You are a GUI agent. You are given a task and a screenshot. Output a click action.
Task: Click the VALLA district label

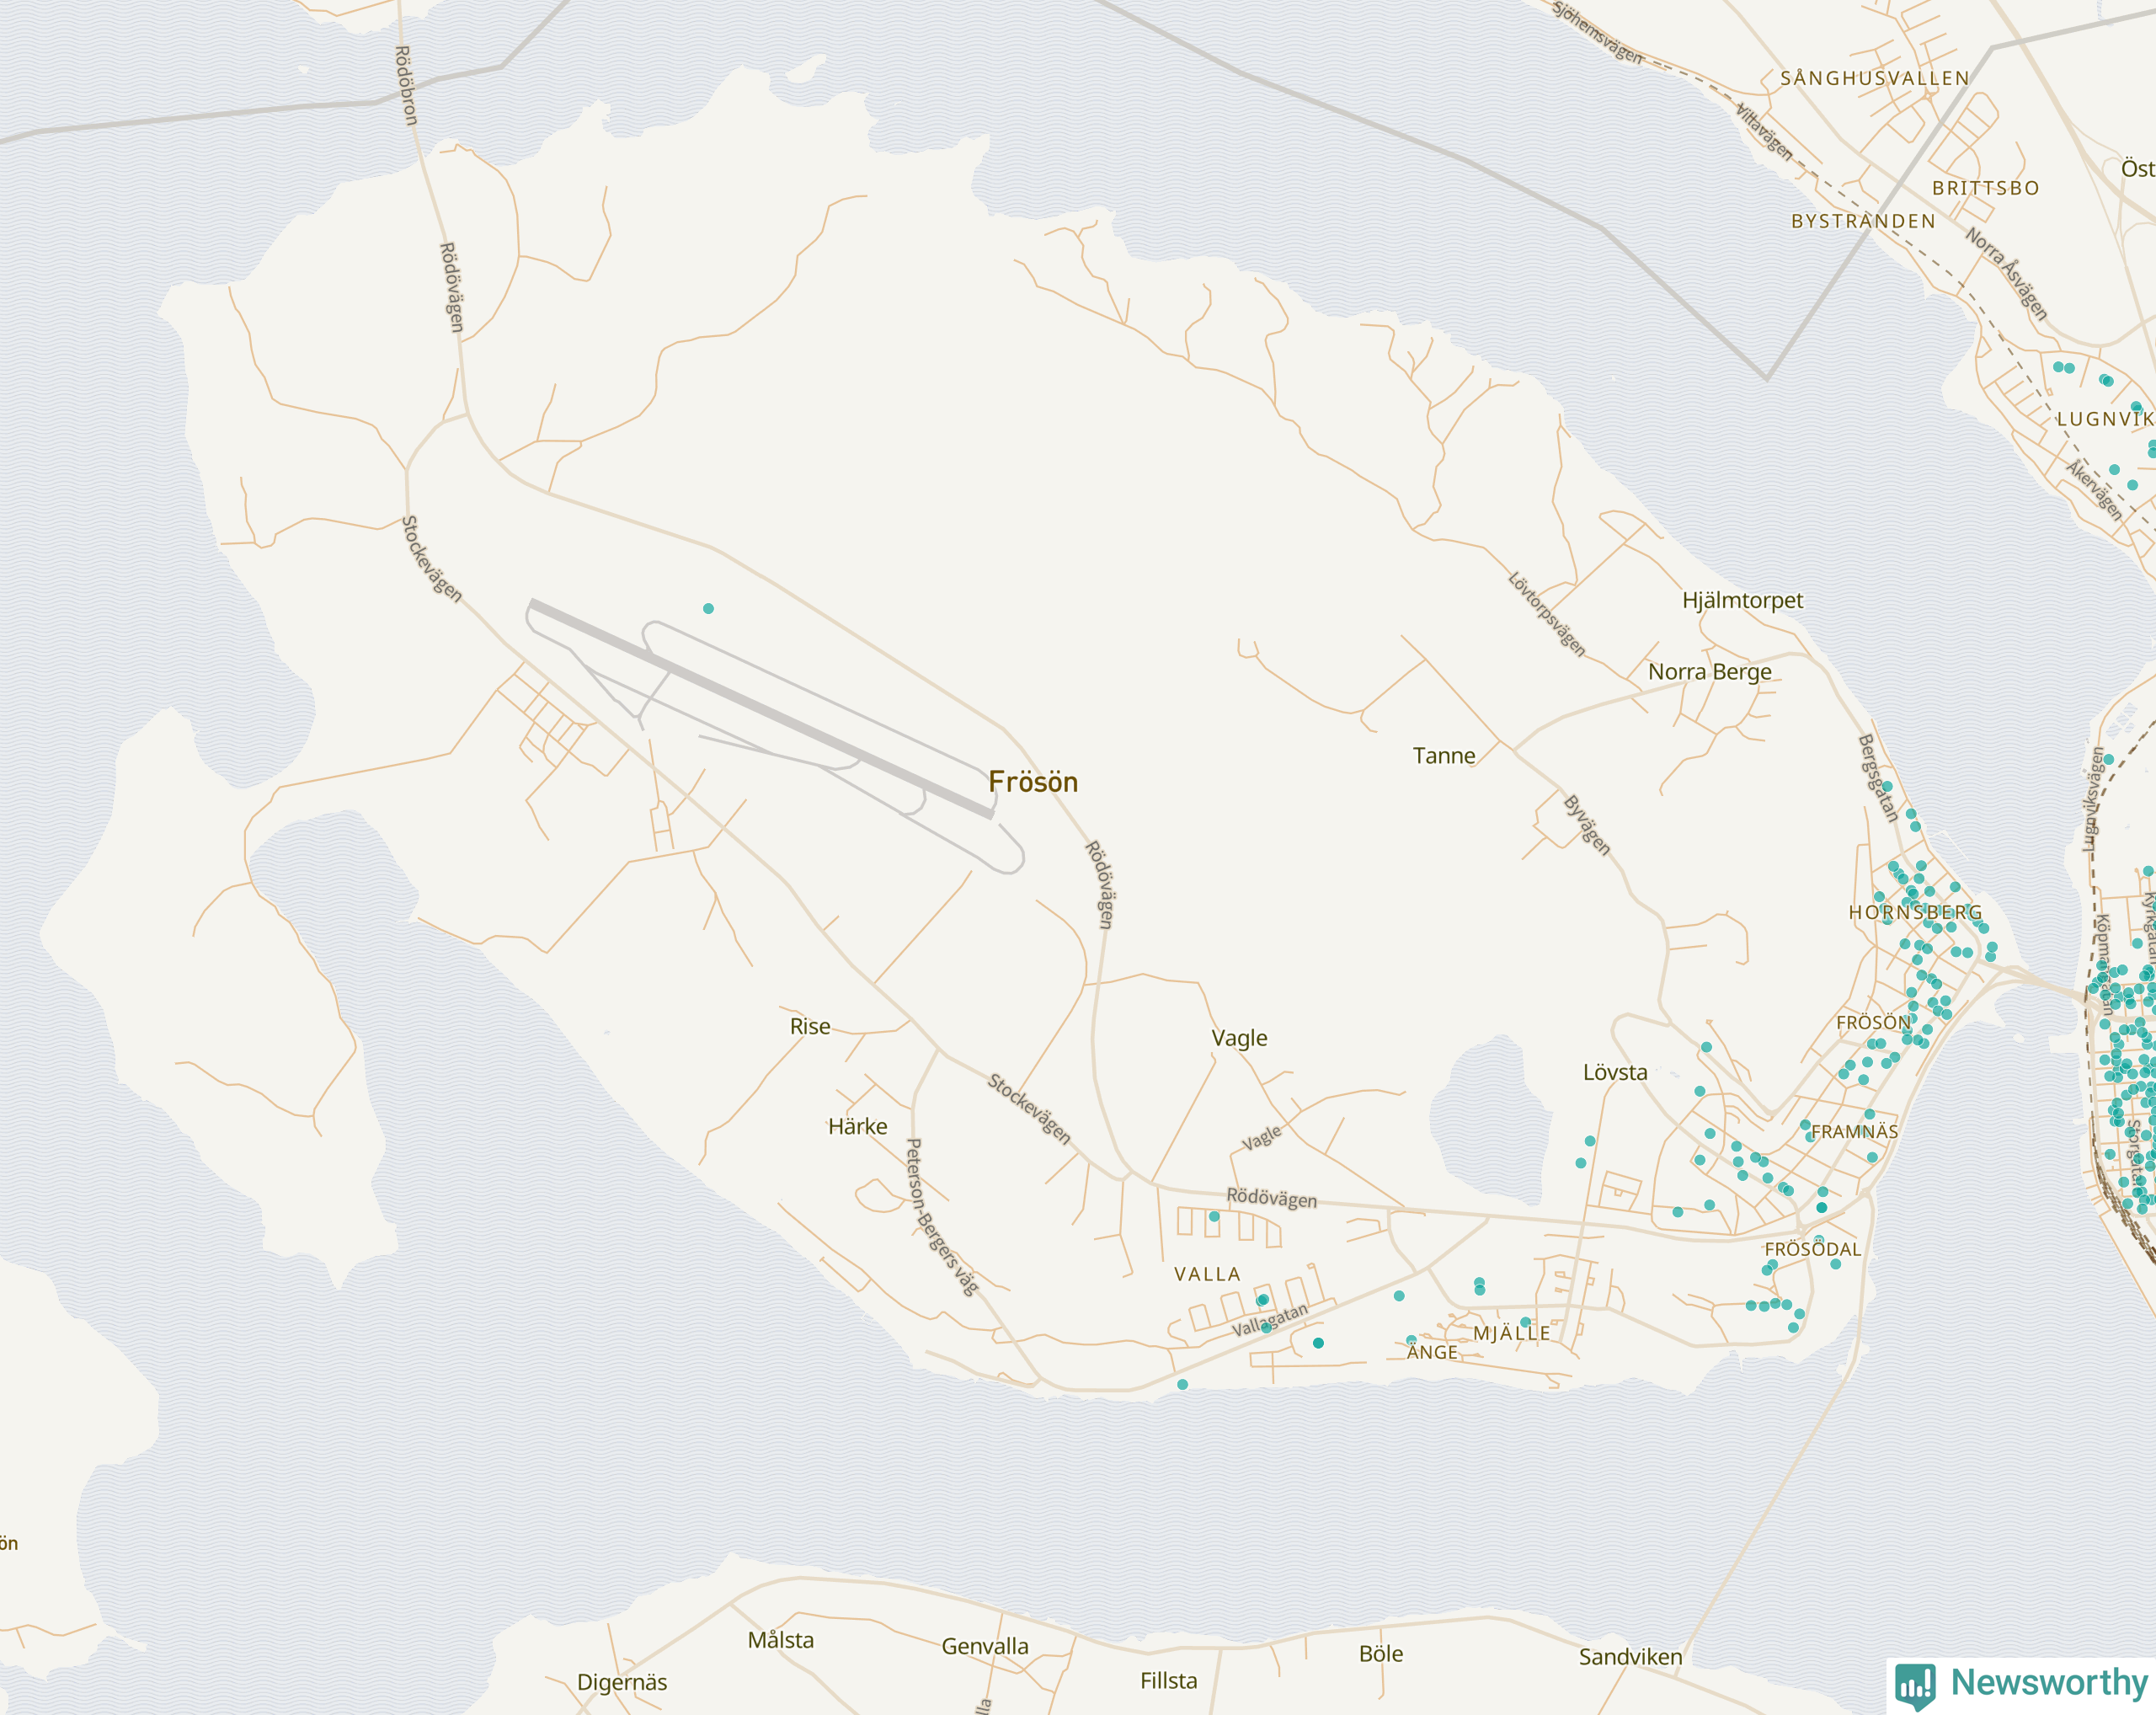tap(1207, 1274)
